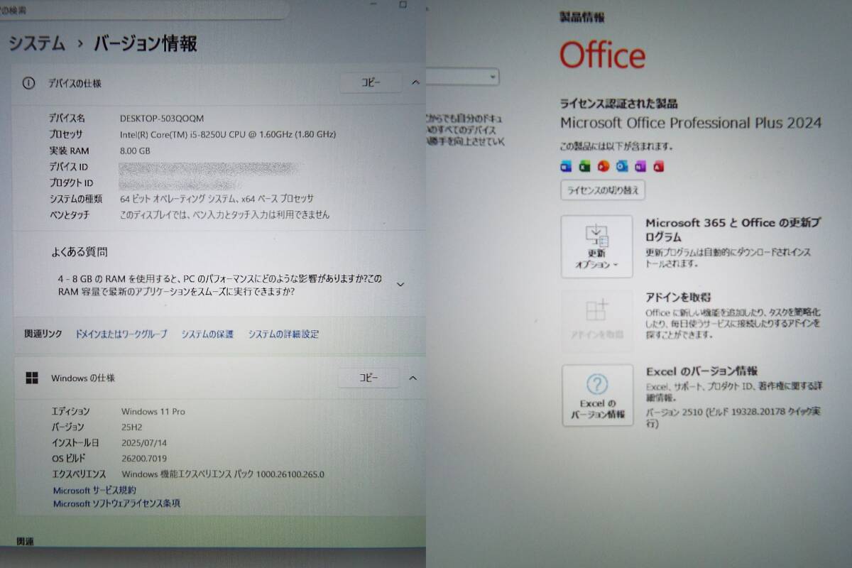Open Microsoft ソフトウェアライセンス条項 link
The height and width of the screenshot is (568, 852).
[x=116, y=503]
